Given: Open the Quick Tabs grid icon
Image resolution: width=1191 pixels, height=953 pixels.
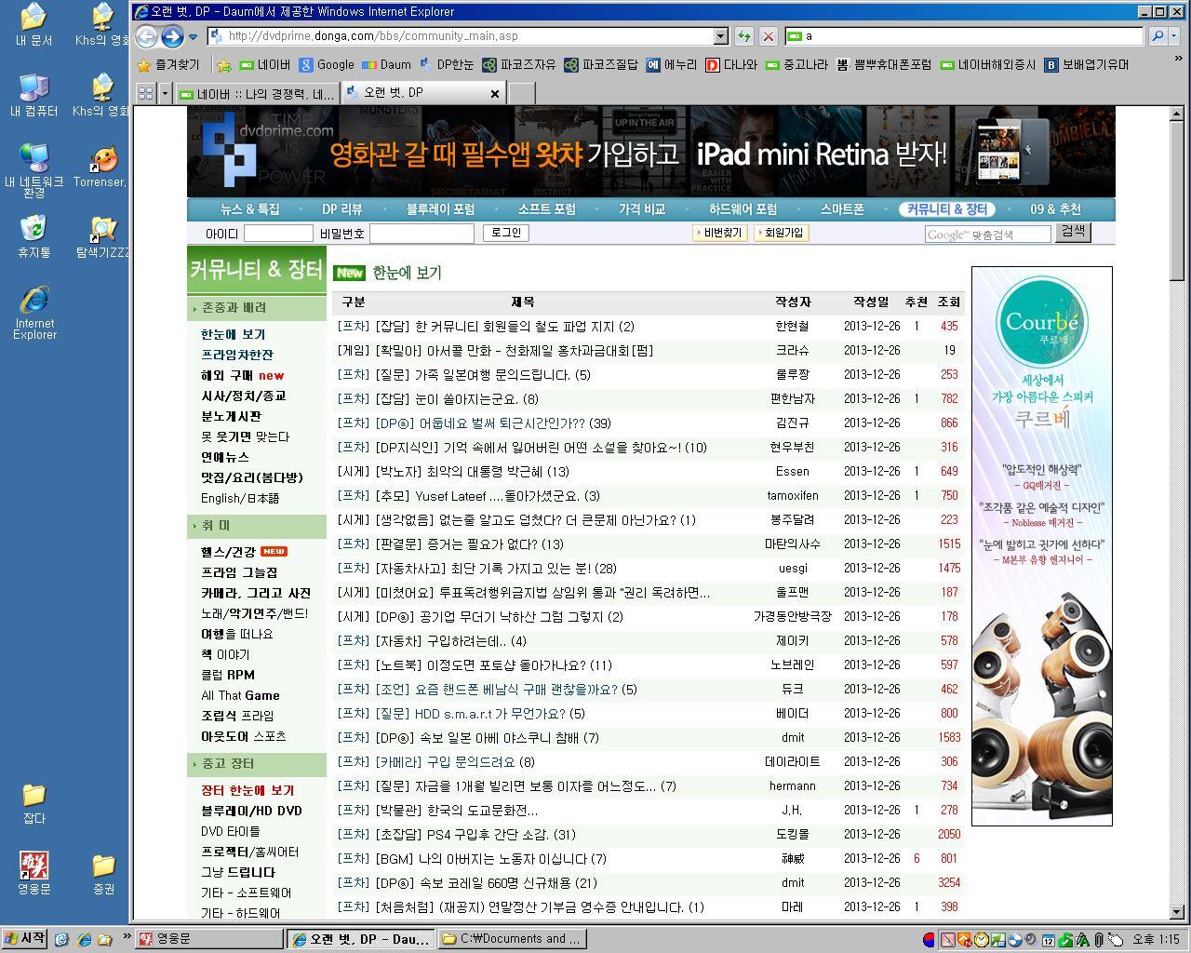Looking at the screenshot, I should [145, 93].
